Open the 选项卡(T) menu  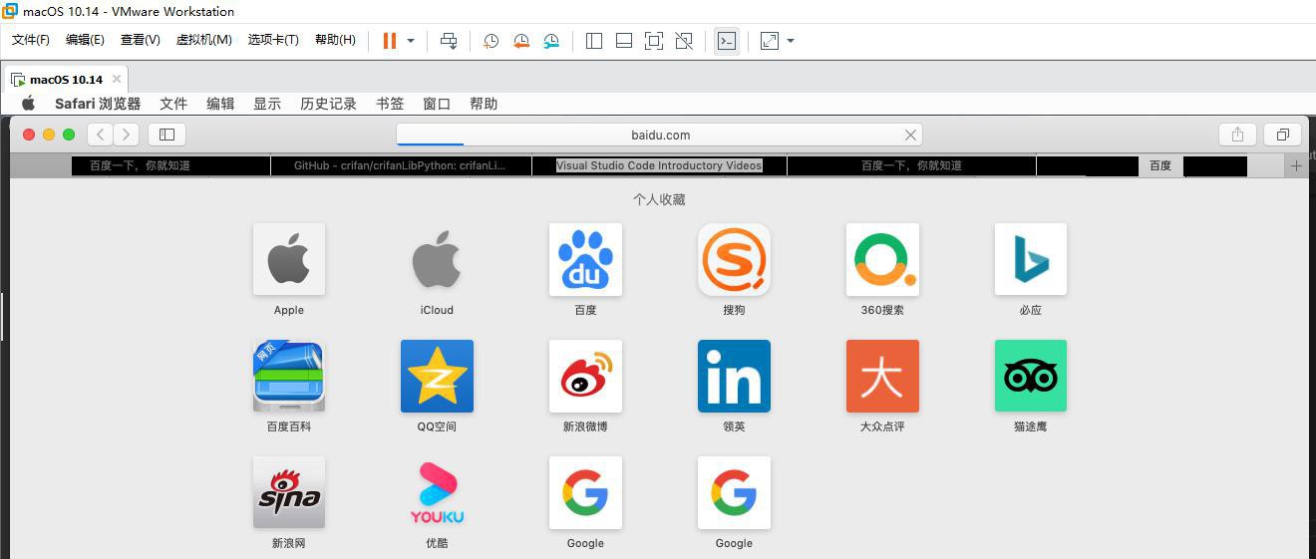coord(273,40)
